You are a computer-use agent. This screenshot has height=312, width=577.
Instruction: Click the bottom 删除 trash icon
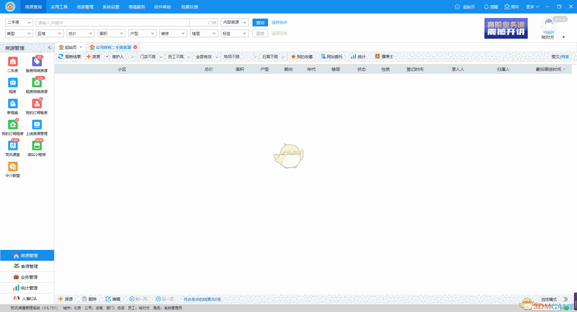(x=84, y=299)
